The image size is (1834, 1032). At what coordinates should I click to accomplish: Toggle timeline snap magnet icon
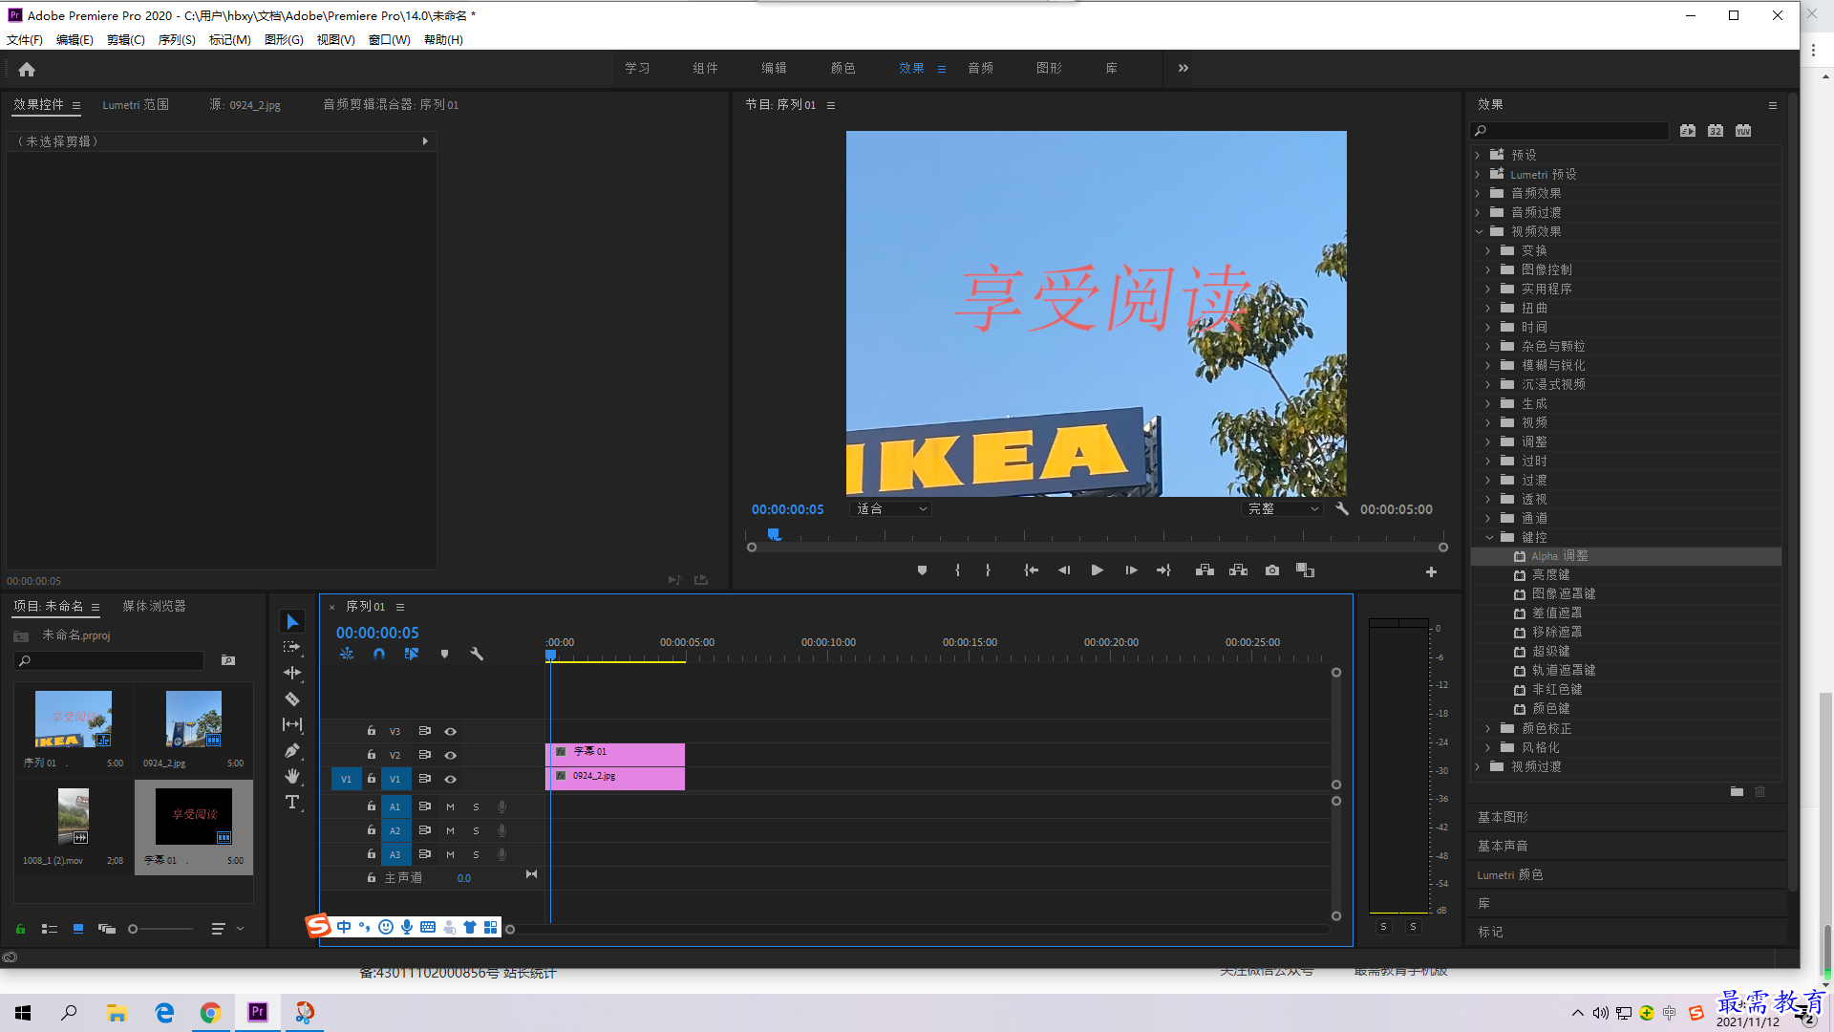click(379, 654)
